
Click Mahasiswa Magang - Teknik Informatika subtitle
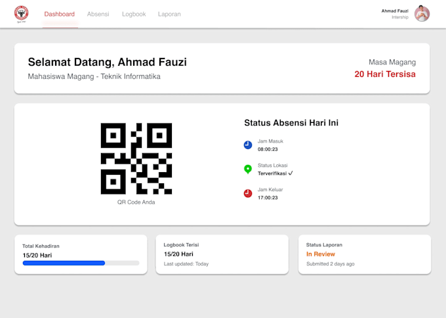(94, 76)
